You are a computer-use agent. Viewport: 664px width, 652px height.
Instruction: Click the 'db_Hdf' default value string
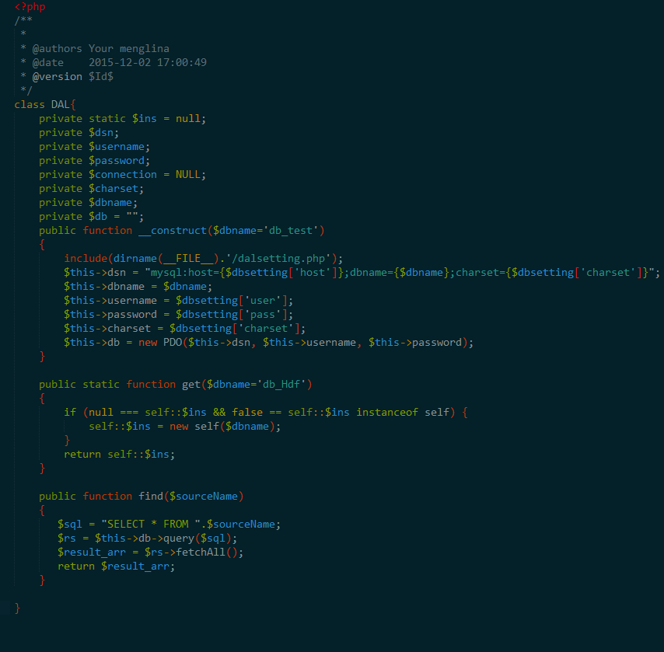pyautogui.click(x=281, y=384)
